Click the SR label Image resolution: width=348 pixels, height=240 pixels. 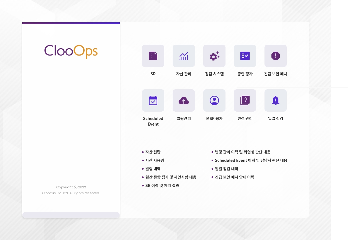(153, 74)
